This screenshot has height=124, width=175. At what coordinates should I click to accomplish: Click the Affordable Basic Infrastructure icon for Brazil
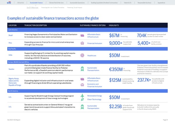click(x=82, y=36)
